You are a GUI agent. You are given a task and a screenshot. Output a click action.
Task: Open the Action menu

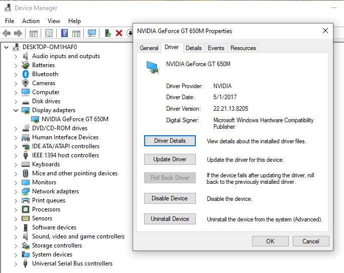click(x=31, y=21)
